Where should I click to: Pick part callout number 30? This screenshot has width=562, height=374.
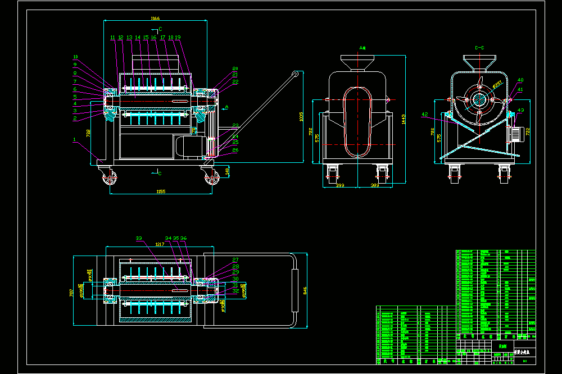235,279
